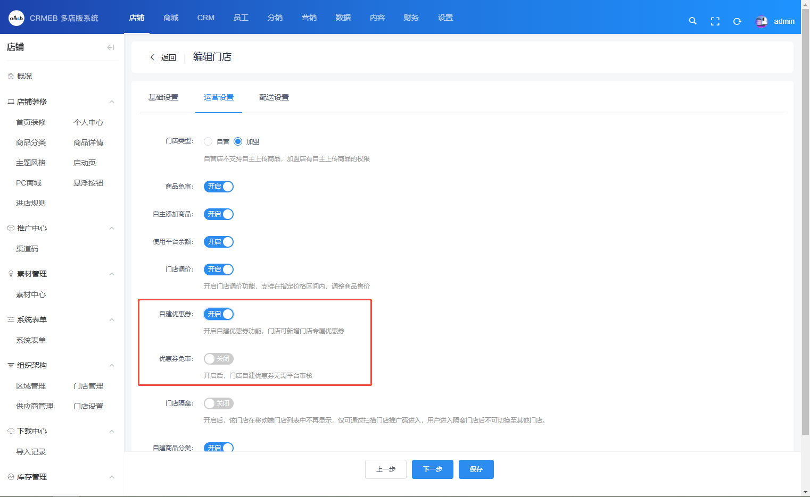
Task: Select the 自营 store type radio
Action: tap(208, 141)
